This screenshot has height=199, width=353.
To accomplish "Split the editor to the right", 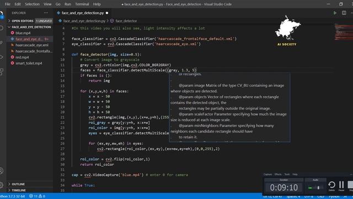I will [344, 13].
